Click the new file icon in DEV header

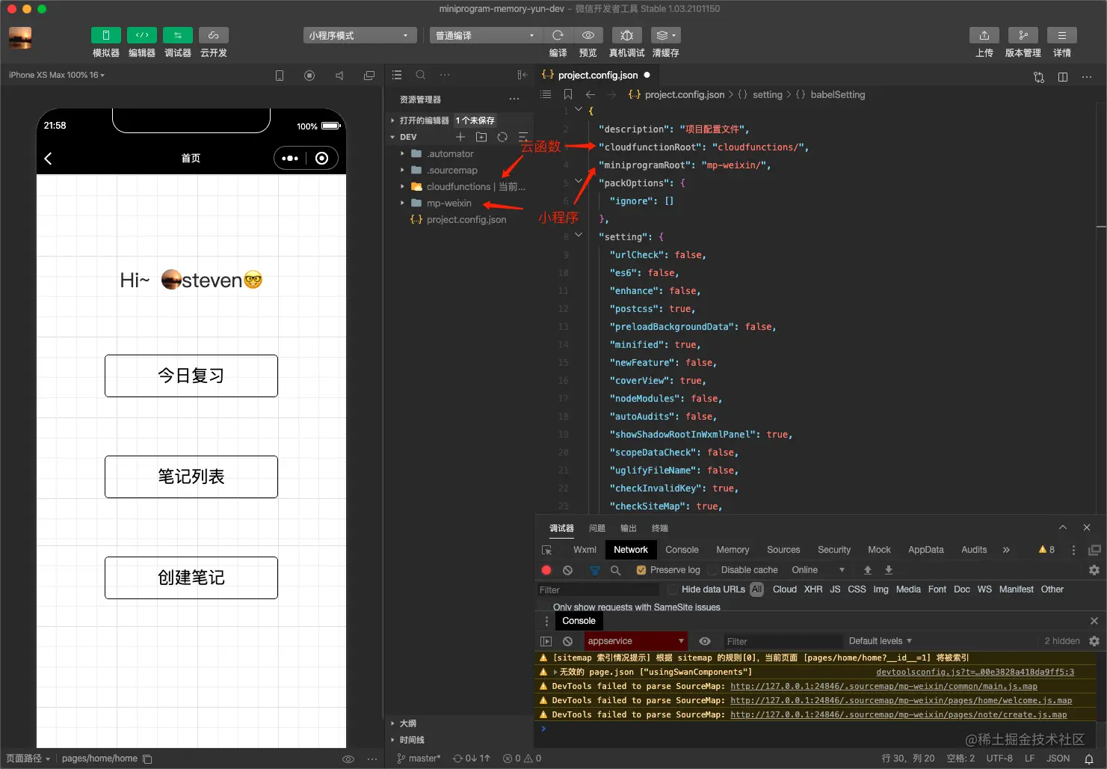[460, 137]
